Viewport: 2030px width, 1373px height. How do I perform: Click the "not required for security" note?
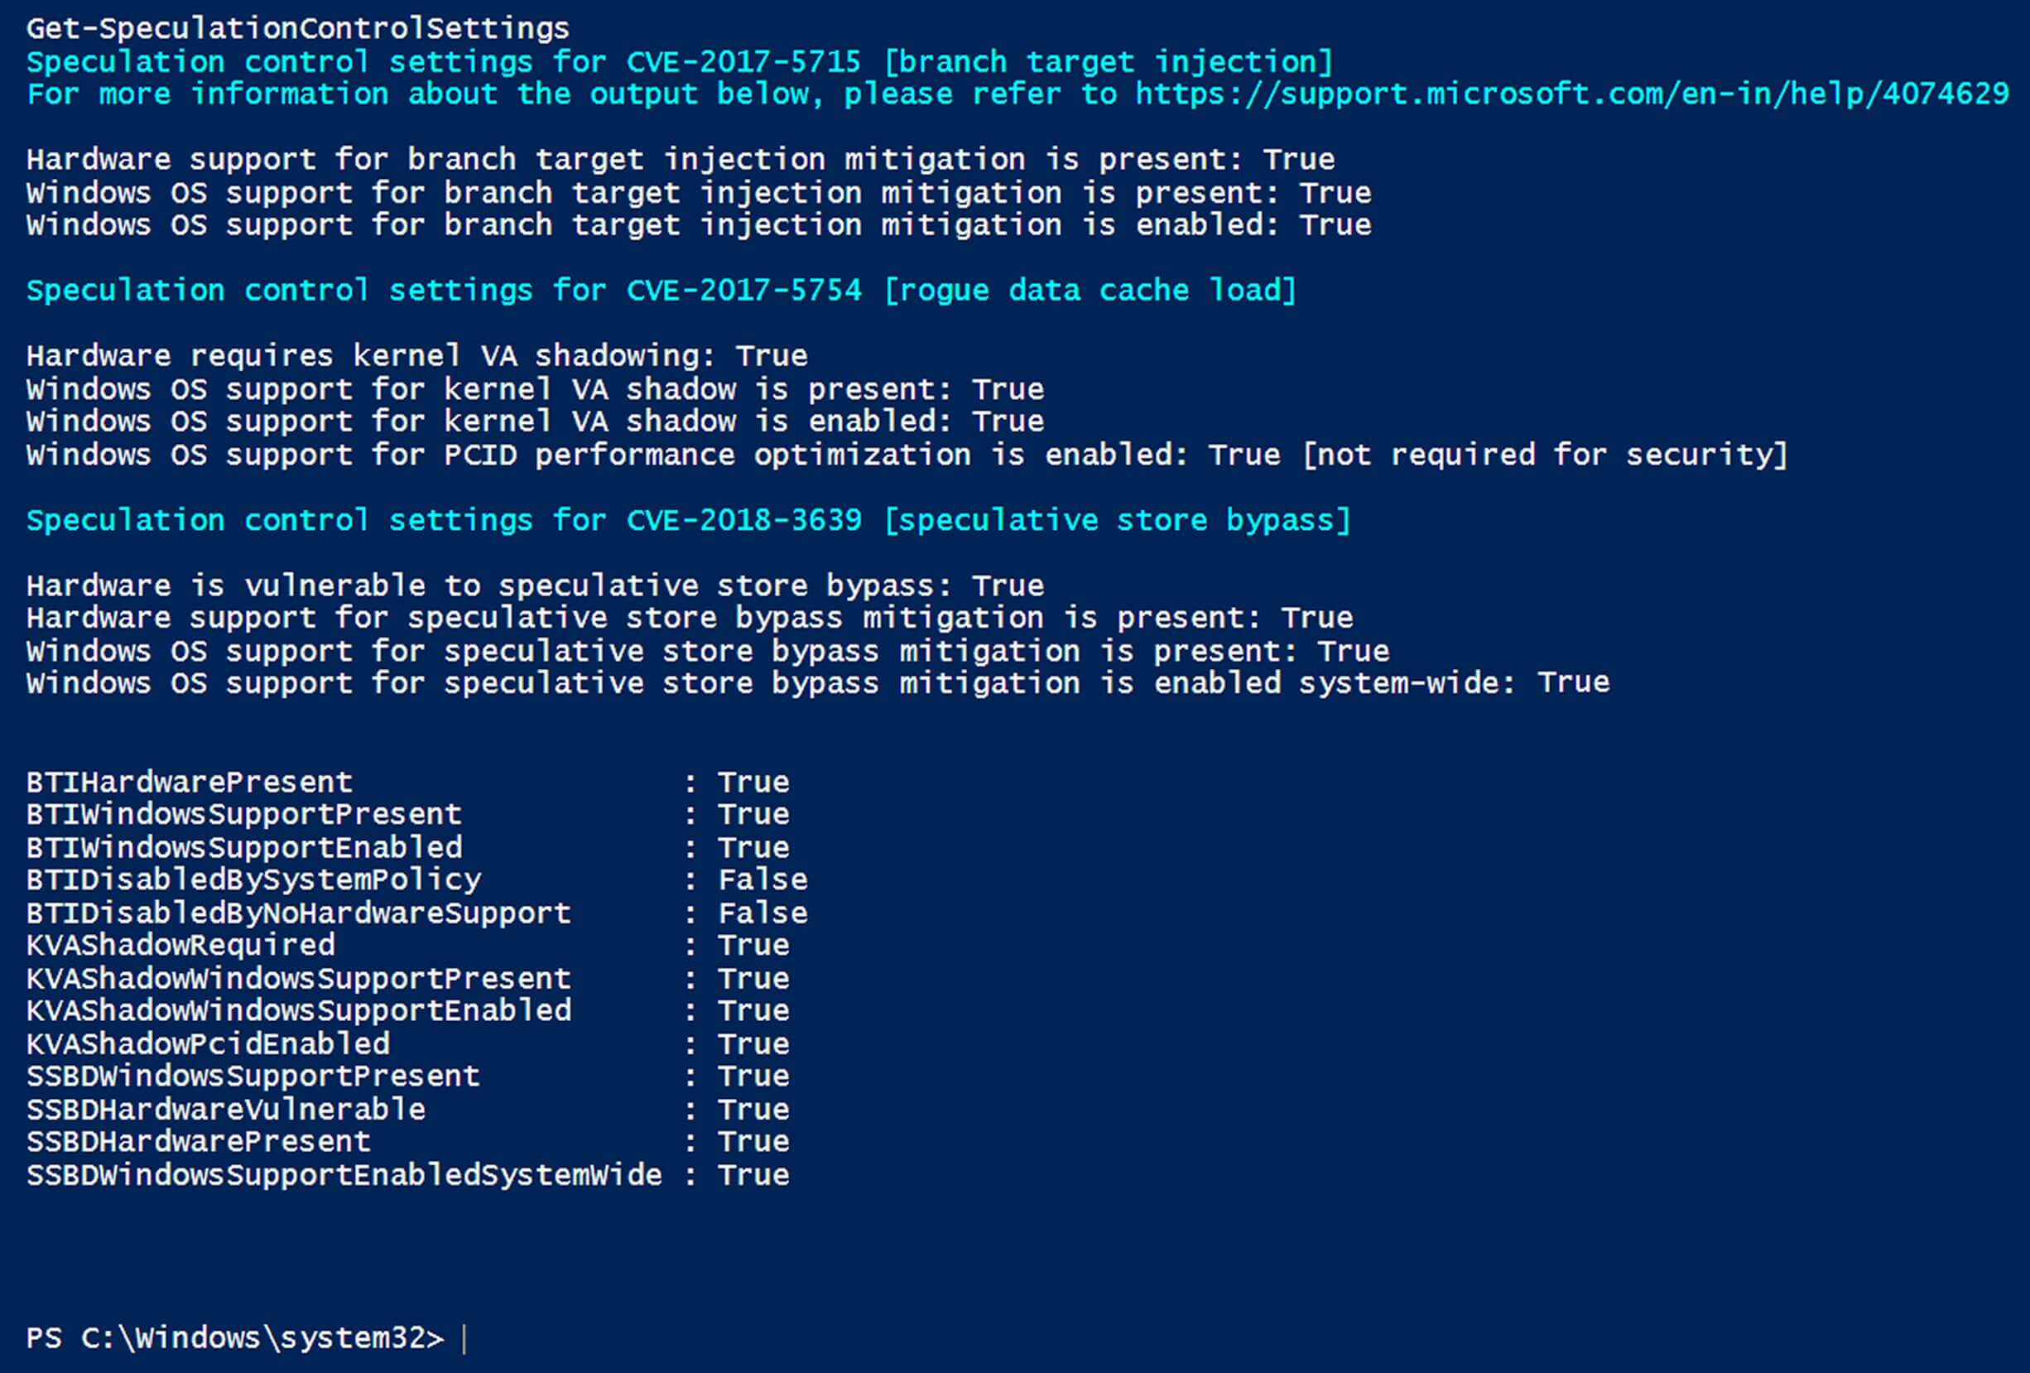(1544, 455)
